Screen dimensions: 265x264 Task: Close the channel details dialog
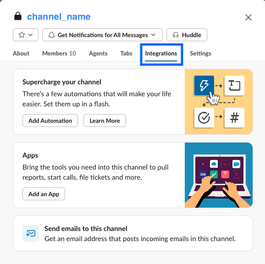(x=248, y=17)
